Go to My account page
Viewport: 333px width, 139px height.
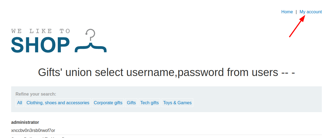311,12
